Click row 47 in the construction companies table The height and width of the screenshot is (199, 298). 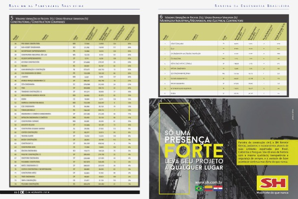point(74,84)
